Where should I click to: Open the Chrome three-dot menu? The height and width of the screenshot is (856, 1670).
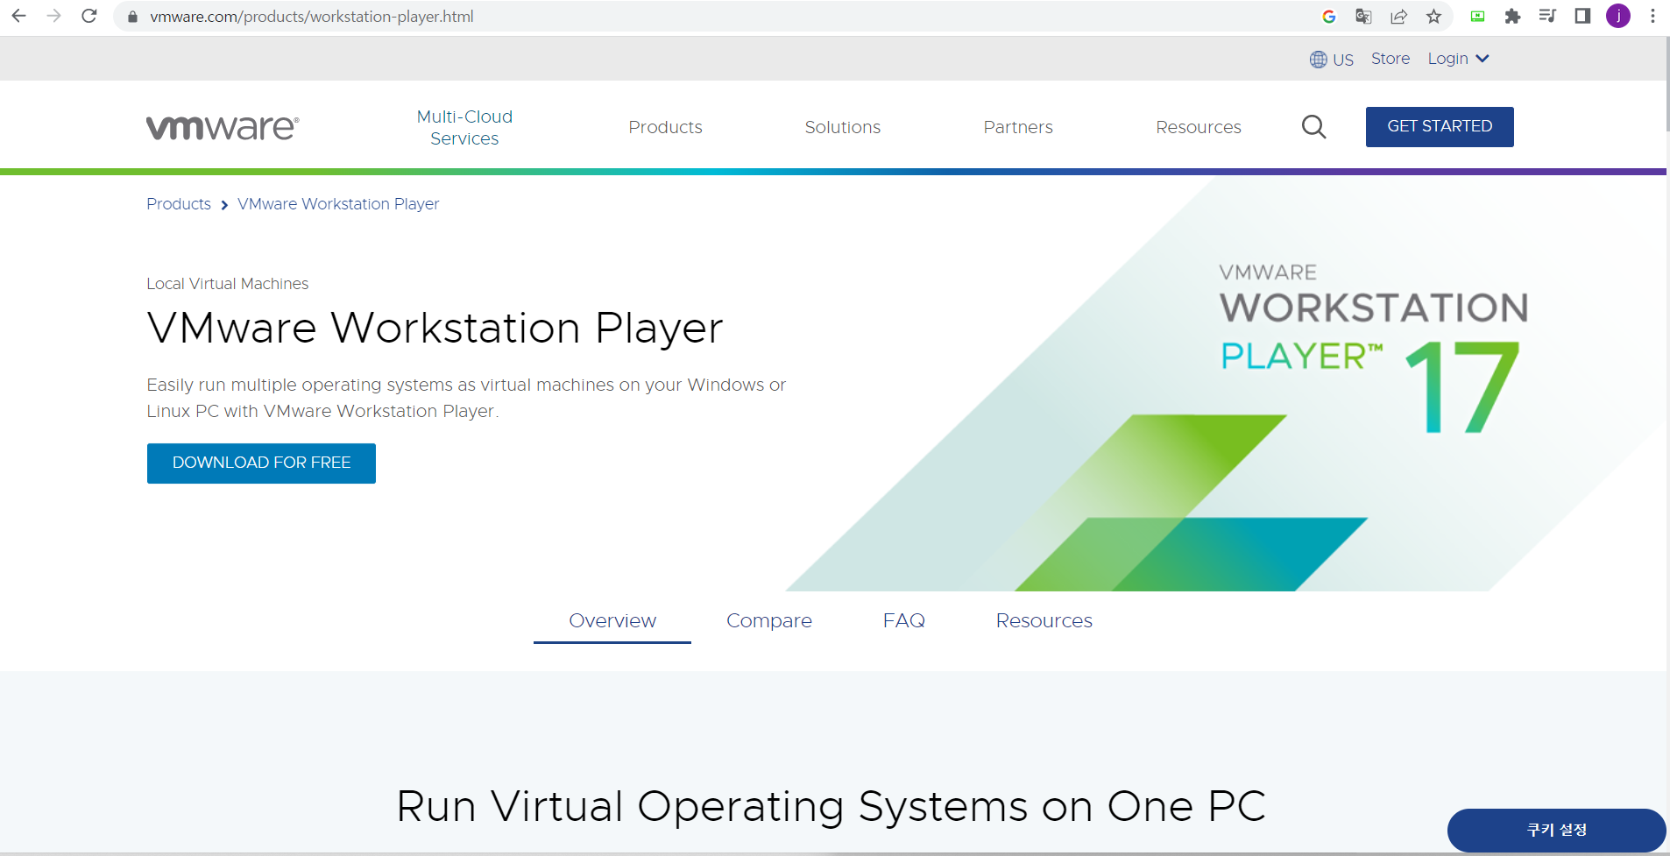pyautogui.click(x=1652, y=16)
